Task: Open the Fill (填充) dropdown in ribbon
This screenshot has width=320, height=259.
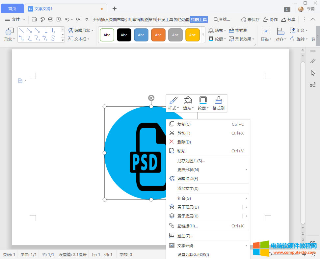Action: pyautogui.click(x=218, y=30)
